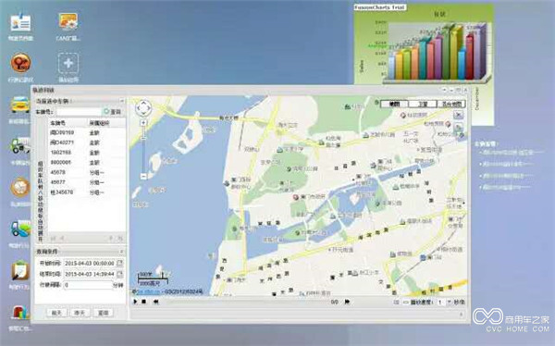Image resolution: width=555 pixels, height=346 pixels.
Task: Stop track playback with the square button
Action: (x=144, y=302)
